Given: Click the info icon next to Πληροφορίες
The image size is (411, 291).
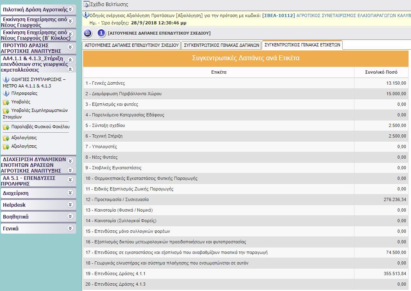Looking at the screenshot, I should [x=6, y=93].
